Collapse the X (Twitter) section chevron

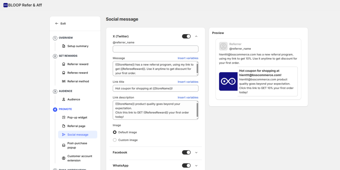[196, 36]
